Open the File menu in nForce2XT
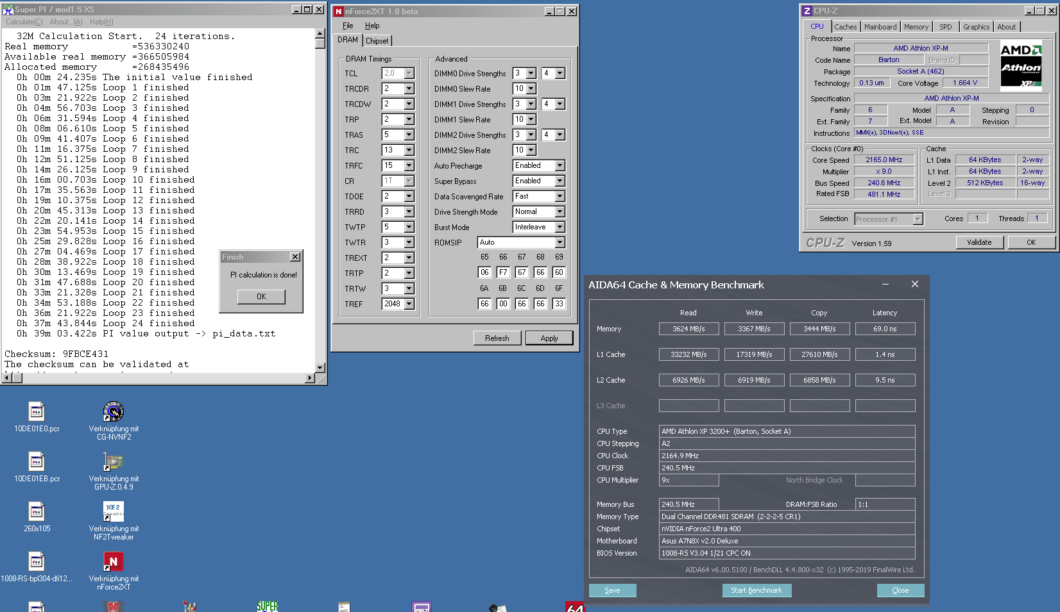Viewport: 1060px width, 612px height. (348, 26)
